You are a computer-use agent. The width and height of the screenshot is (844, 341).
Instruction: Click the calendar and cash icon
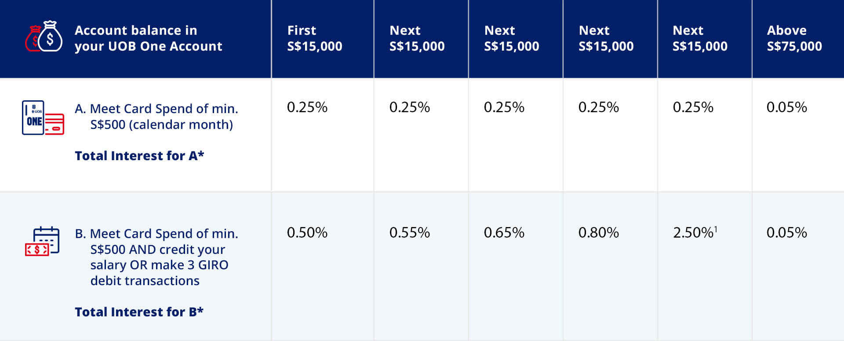42,241
